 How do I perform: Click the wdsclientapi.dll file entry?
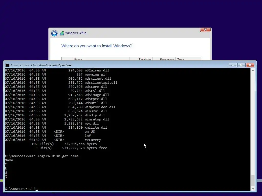pyautogui.click(x=61, y=83)
